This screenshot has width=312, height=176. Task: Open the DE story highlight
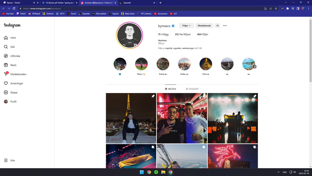point(227,64)
